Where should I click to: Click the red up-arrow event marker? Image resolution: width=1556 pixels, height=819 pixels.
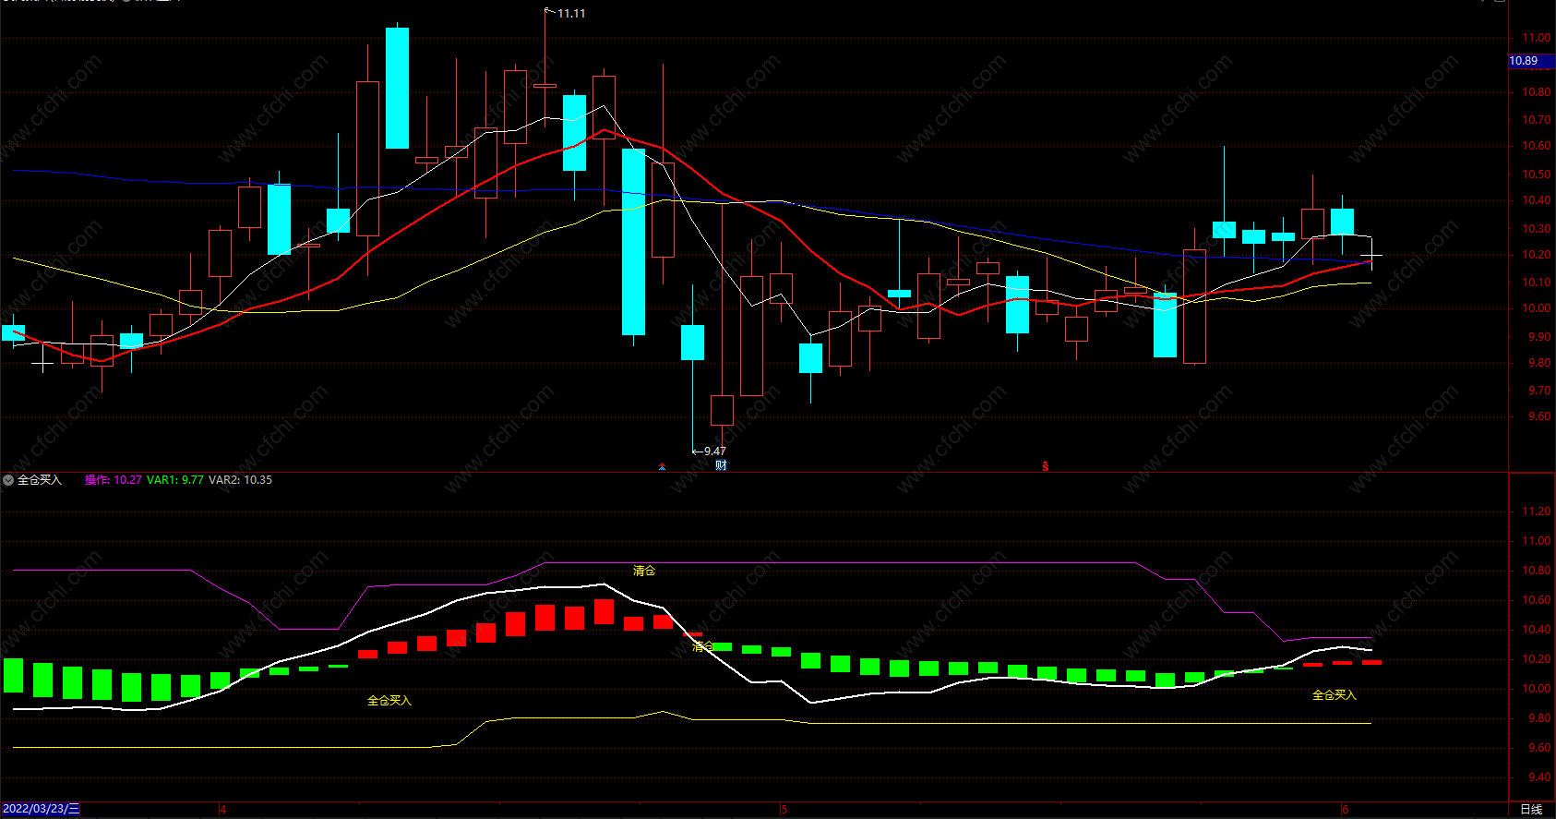click(662, 466)
